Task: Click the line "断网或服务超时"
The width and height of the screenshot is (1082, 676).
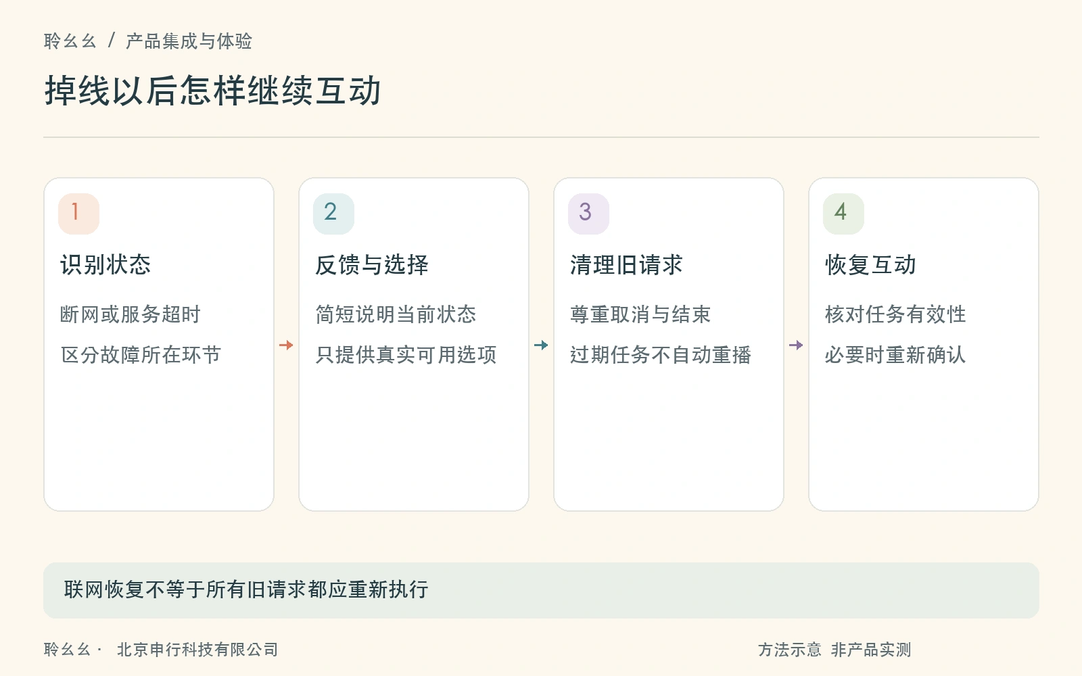Action: [131, 314]
